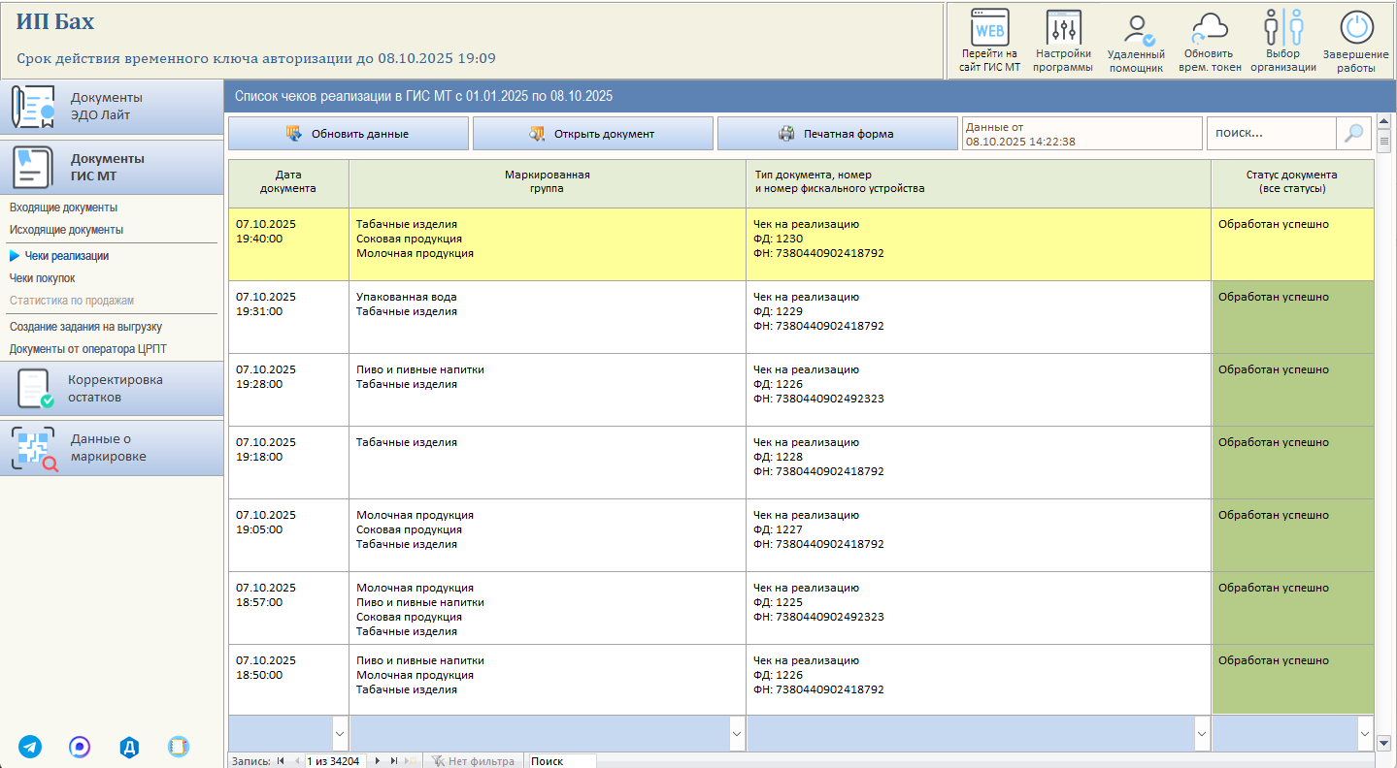Screen dimensions: 1397x768
Task: Click the receipt cell with ФД: 1229
Action: [979, 317]
